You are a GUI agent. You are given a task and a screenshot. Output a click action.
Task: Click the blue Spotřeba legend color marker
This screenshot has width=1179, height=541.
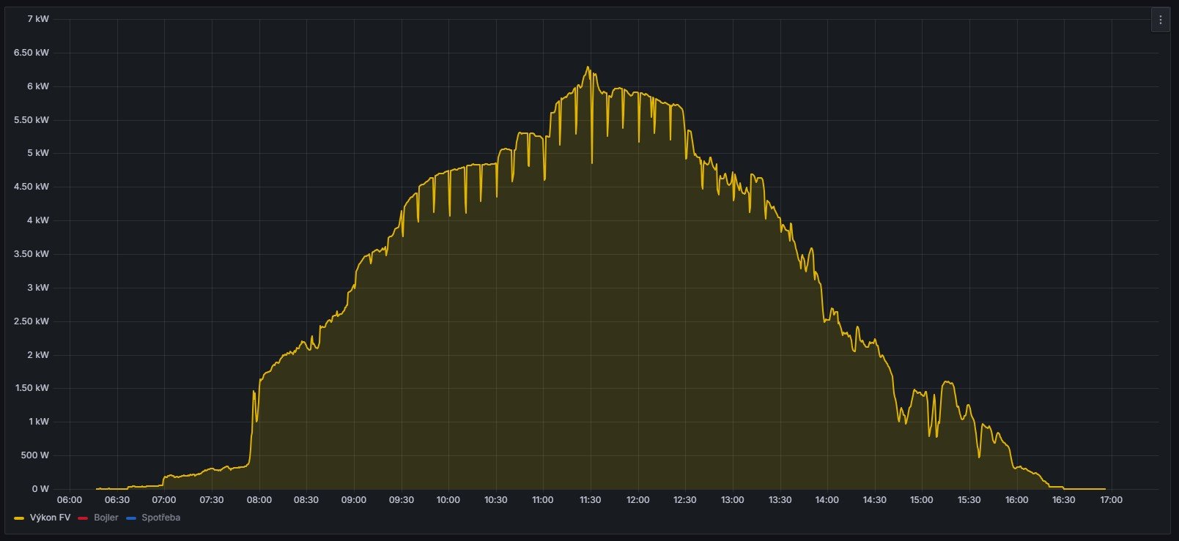[x=131, y=518]
